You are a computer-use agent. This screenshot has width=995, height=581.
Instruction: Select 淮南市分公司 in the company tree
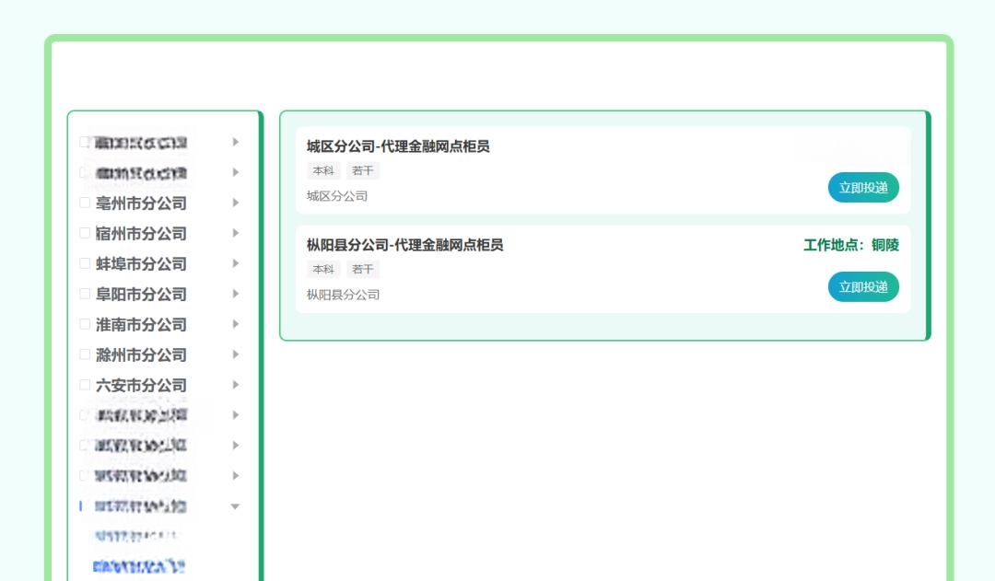point(141,324)
